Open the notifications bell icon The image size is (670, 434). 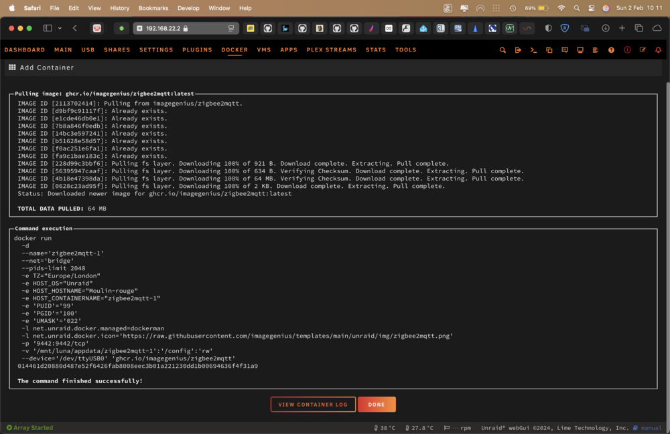coord(658,50)
